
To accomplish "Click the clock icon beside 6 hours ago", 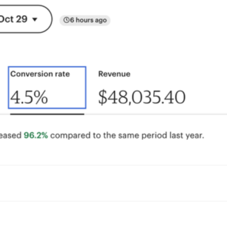I will 66,20.
